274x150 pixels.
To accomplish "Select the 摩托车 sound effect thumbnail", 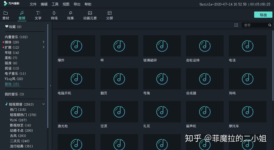I will pyautogui.click(x=248, y=112).
